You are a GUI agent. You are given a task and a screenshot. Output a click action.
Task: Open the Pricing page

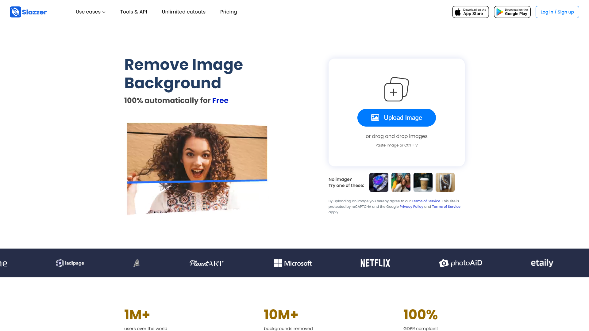pos(228,12)
